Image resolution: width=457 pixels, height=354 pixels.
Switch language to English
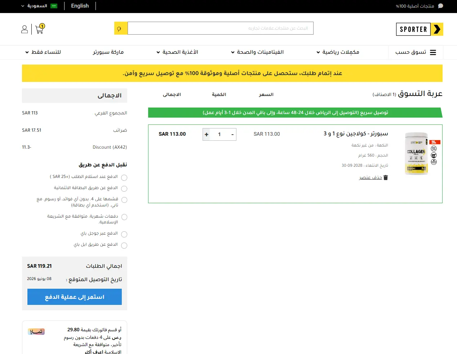point(80,6)
